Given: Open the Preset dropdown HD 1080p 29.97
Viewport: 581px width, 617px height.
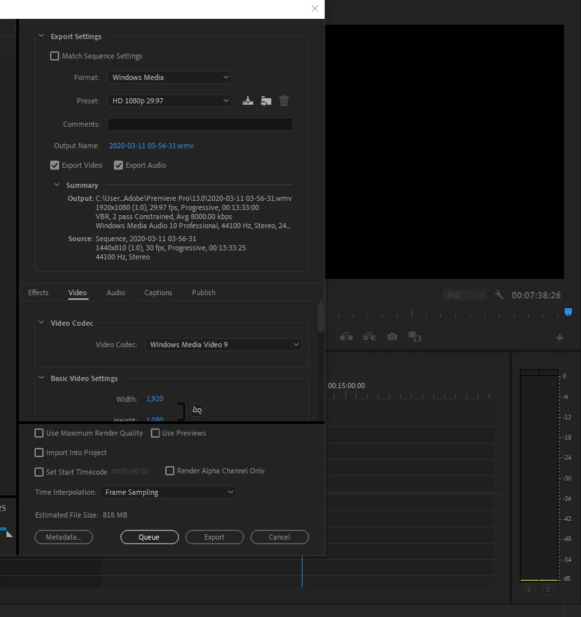Looking at the screenshot, I should coord(170,101).
